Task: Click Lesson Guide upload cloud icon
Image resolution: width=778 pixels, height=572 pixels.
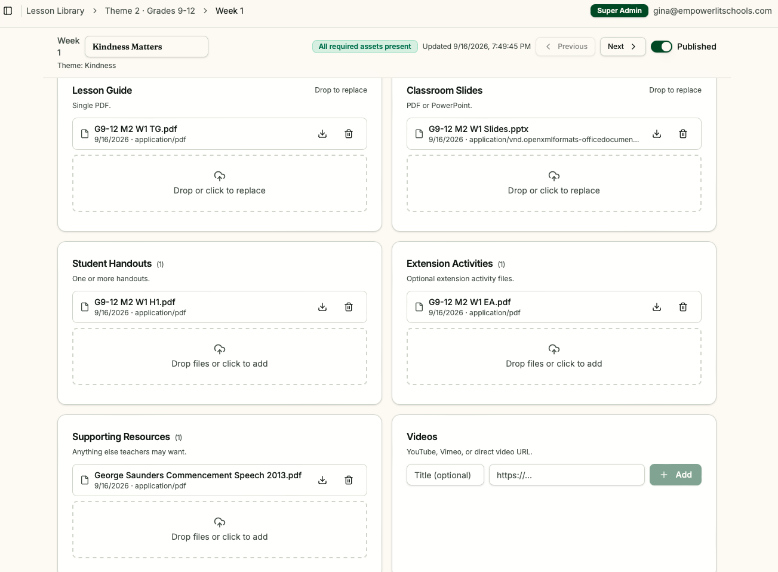Action: 220,176
